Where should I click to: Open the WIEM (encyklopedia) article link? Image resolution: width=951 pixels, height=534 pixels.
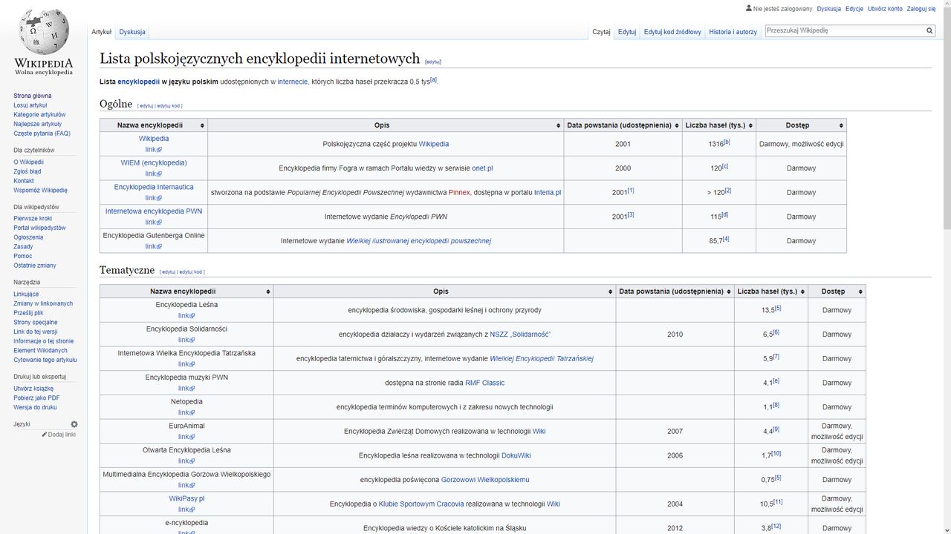pyautogui.click(x=154, y=163)
